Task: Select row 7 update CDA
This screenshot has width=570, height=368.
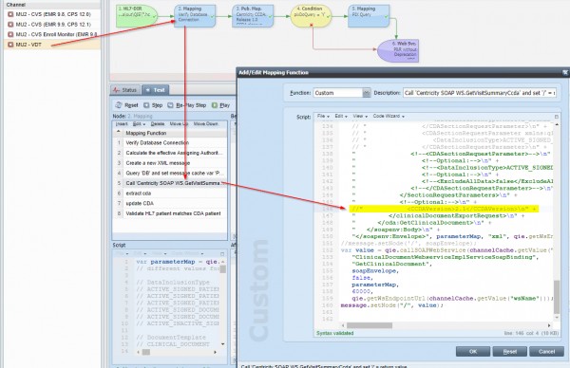Action: (x=170, y=203)
